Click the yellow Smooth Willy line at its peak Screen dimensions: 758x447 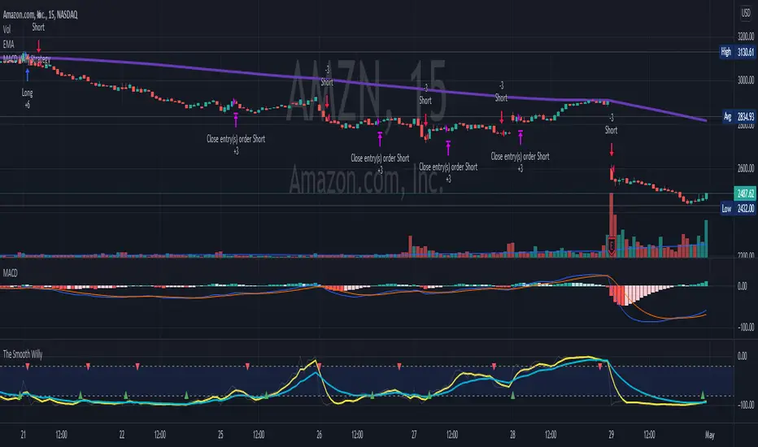[x=587, y=358]
